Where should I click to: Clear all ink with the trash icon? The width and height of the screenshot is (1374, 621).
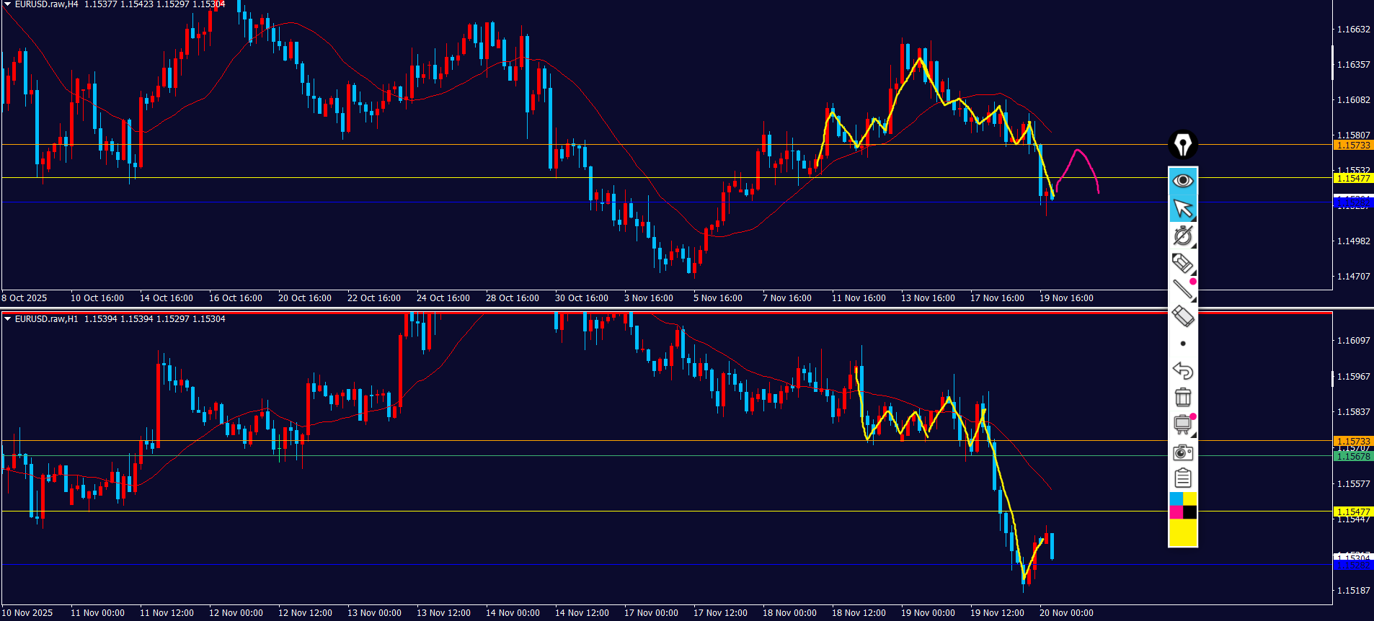(1182, 397)
